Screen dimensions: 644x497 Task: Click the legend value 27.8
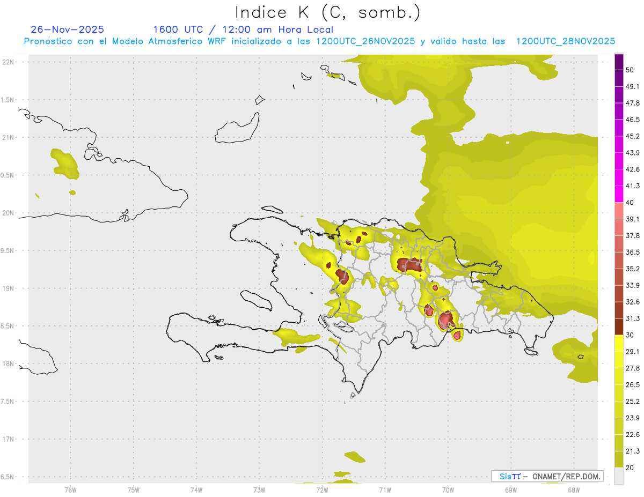click(x=633, y=368)
